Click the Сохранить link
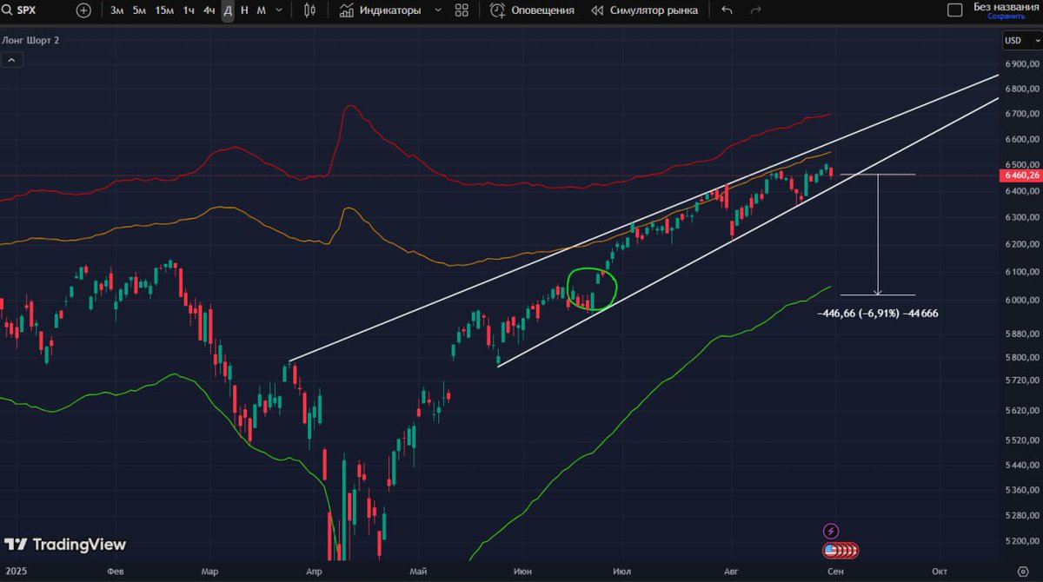Image resolution: width=1043 pixels, height=582 pixels. 1006,16
